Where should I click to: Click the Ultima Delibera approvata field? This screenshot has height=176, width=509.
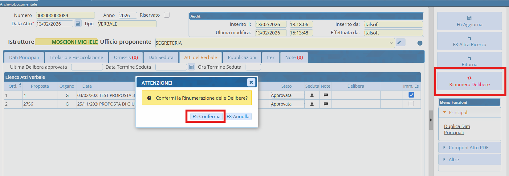[x=87, y=67]
